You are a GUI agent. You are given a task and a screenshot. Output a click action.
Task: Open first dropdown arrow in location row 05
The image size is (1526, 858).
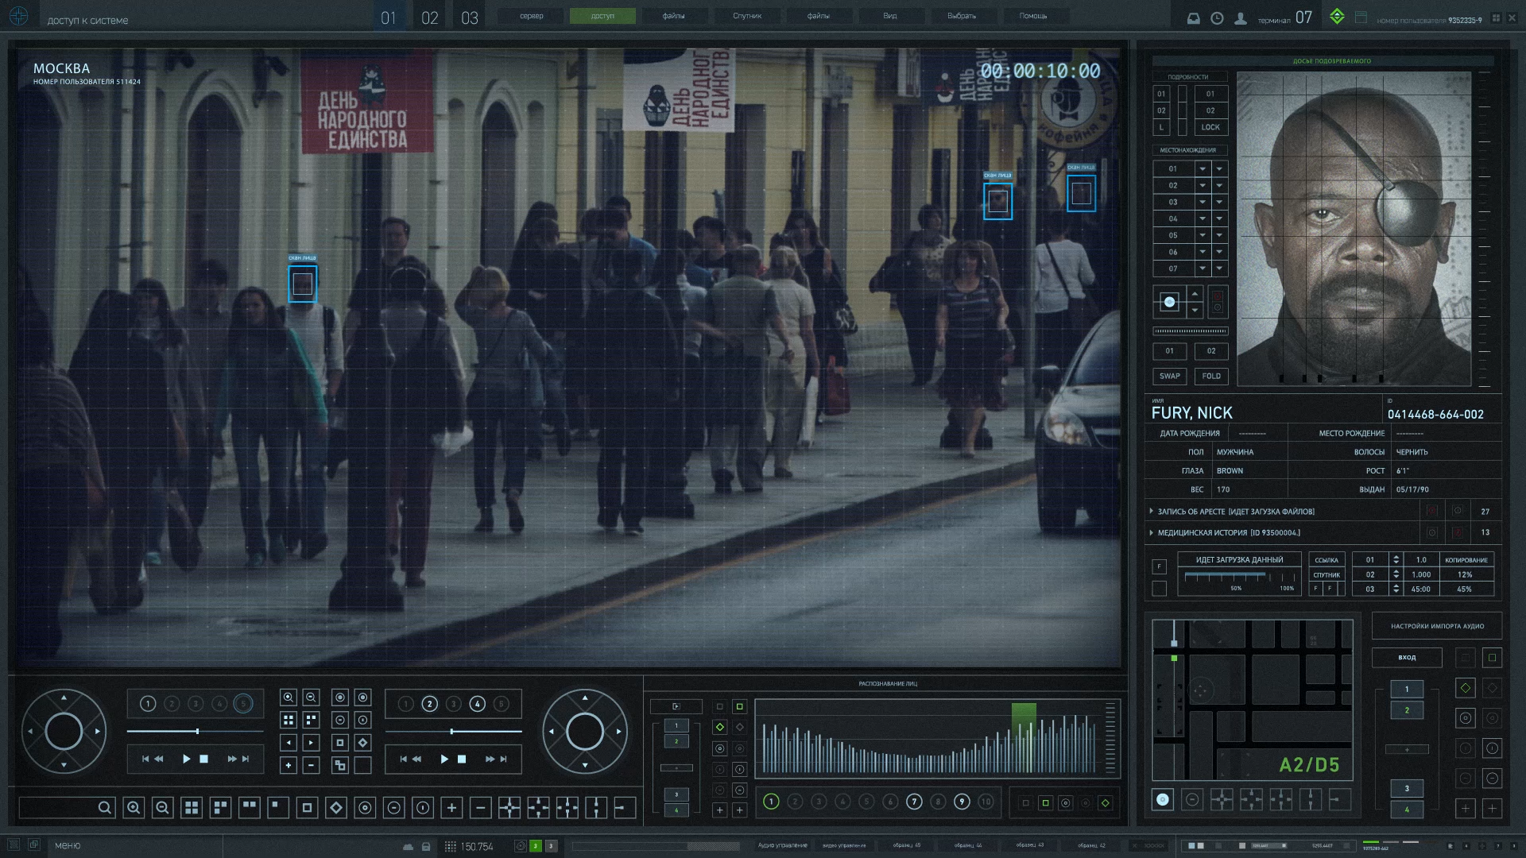tap(1203, 235)
